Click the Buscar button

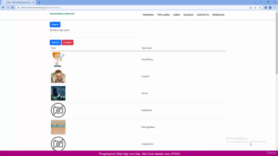(55, 42)
